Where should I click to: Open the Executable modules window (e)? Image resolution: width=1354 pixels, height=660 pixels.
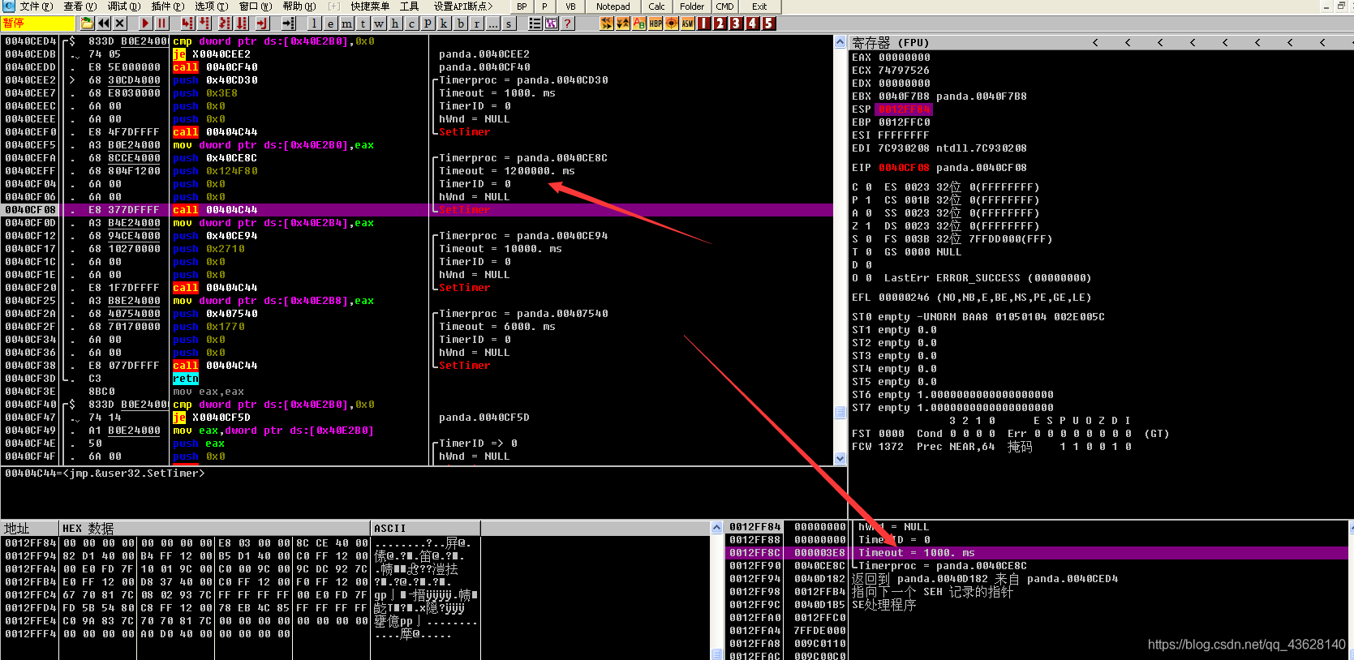point(330,24)
